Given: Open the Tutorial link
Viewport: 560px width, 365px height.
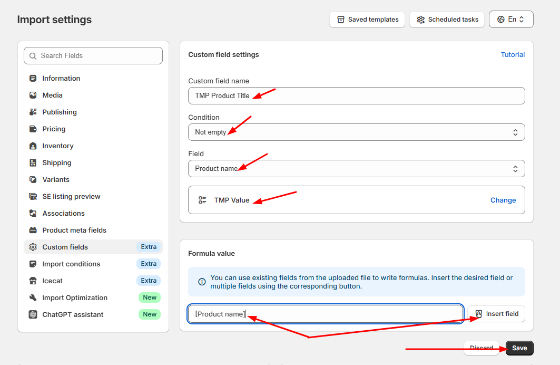Looking at the screenshot, I should click(513, 55).
